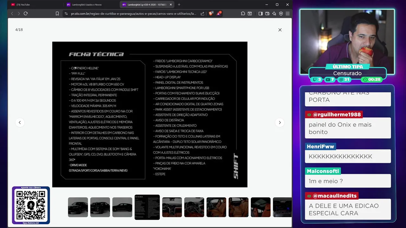
Task: Click the pr.olx.com.br address bar
Action: (134, 14)
